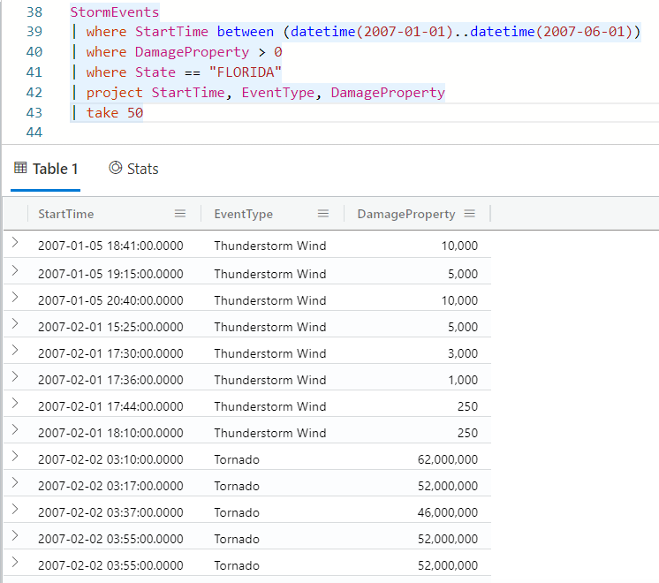659x583 pixels.
Task: Sort by the DamageProperty column header
Action: click(406, 214)
